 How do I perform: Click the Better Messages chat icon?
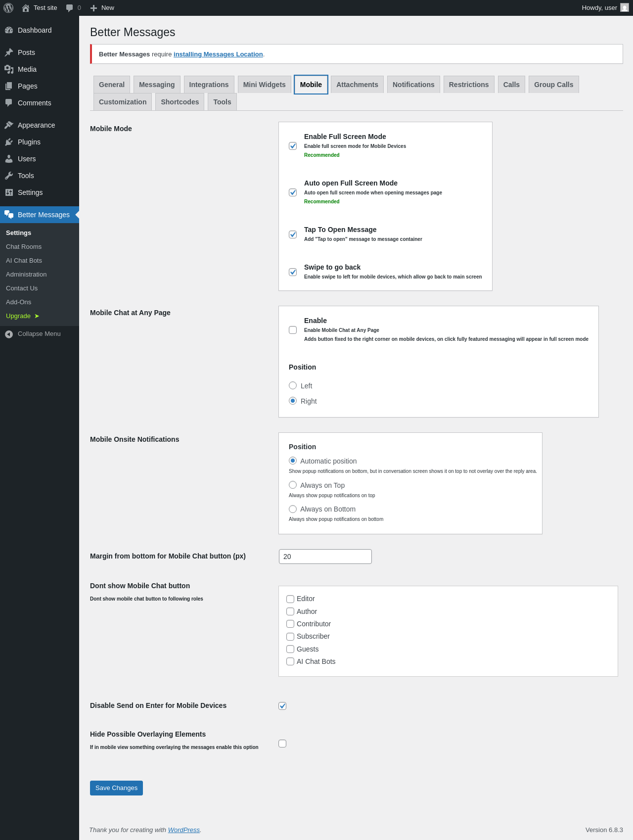9,215
